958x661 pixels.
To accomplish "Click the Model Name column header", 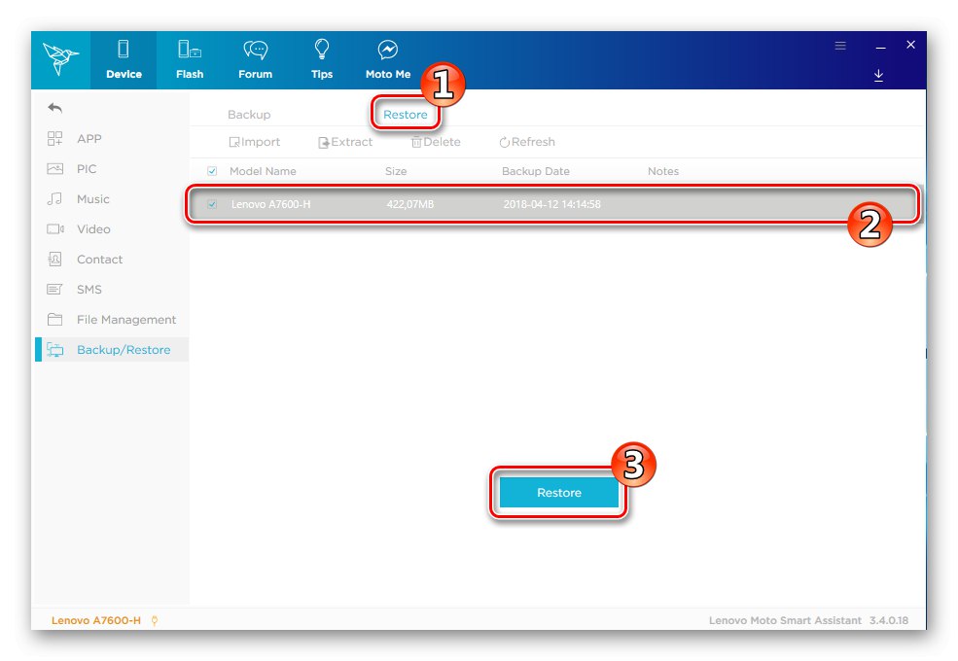I will click(x=263, y=171).
